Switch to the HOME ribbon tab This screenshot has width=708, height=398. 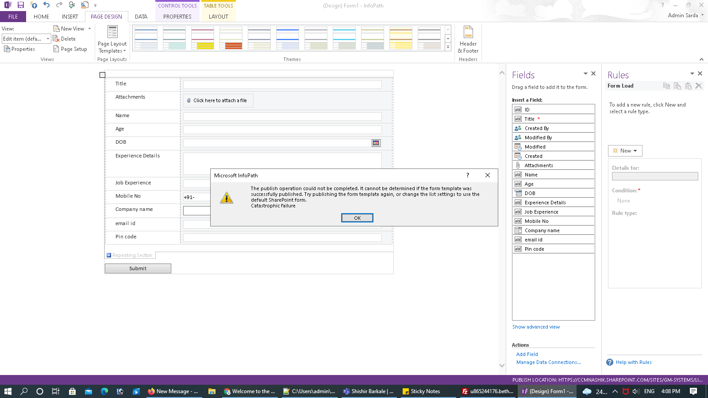41,16
